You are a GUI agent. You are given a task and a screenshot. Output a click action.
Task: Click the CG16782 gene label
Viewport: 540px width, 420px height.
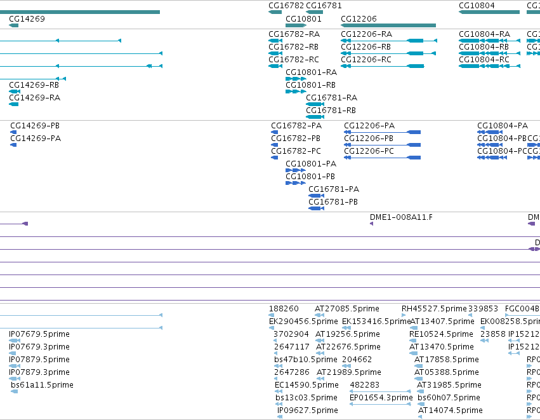(286, 6)
